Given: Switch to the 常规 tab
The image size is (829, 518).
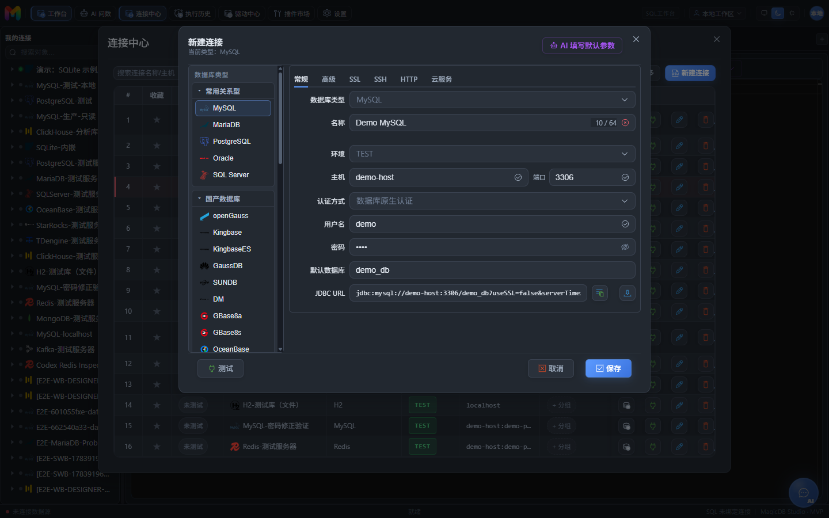Looking at the screenshot, I should pyautogui.click(x=301, y=79).
